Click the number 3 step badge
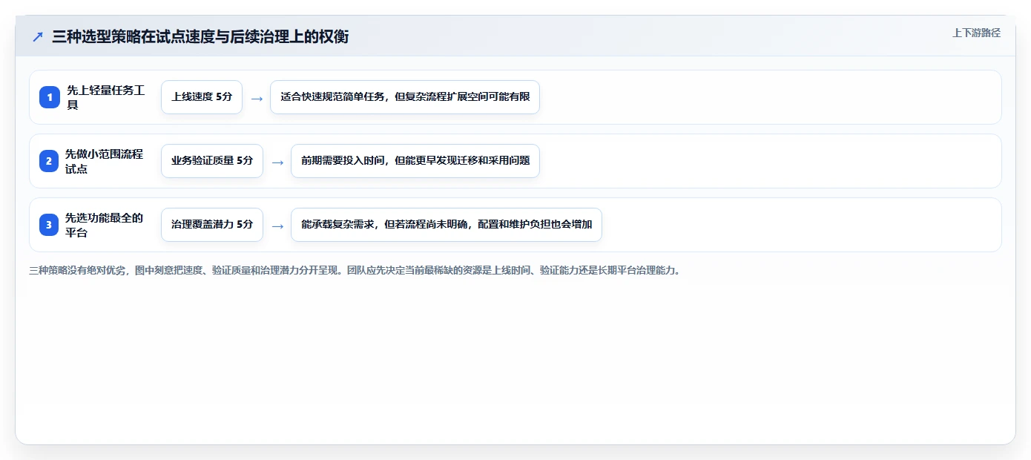This screenshot has width=1031, height=460. [x=50, y=225]
